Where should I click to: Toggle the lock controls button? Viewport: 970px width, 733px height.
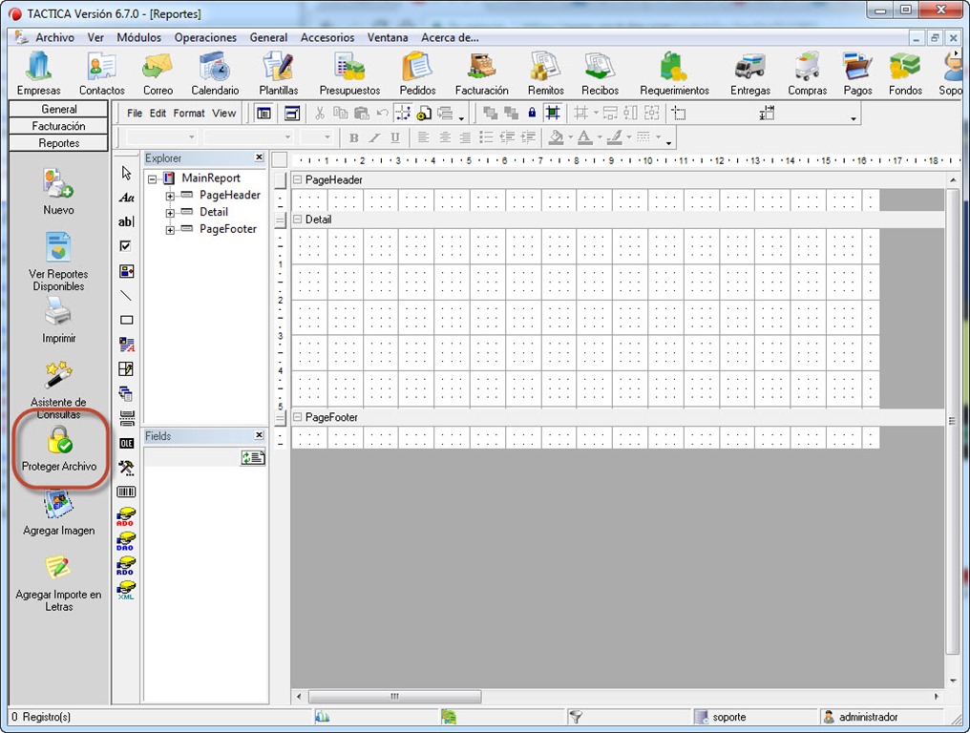pos(532,113)
